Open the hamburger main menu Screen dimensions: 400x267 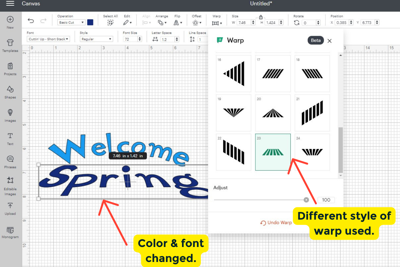10,4
